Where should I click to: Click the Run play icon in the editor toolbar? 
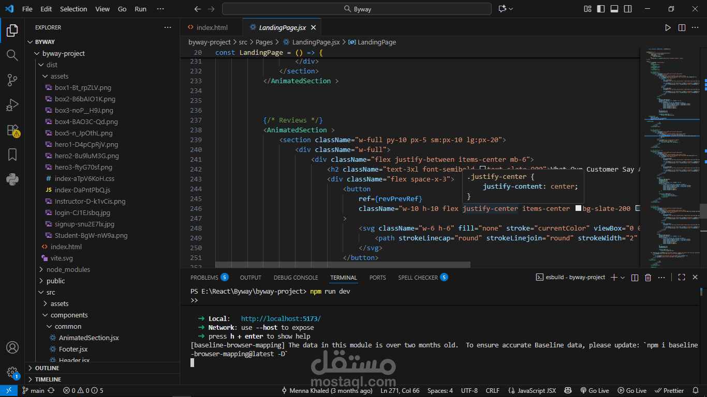point(668,27)
